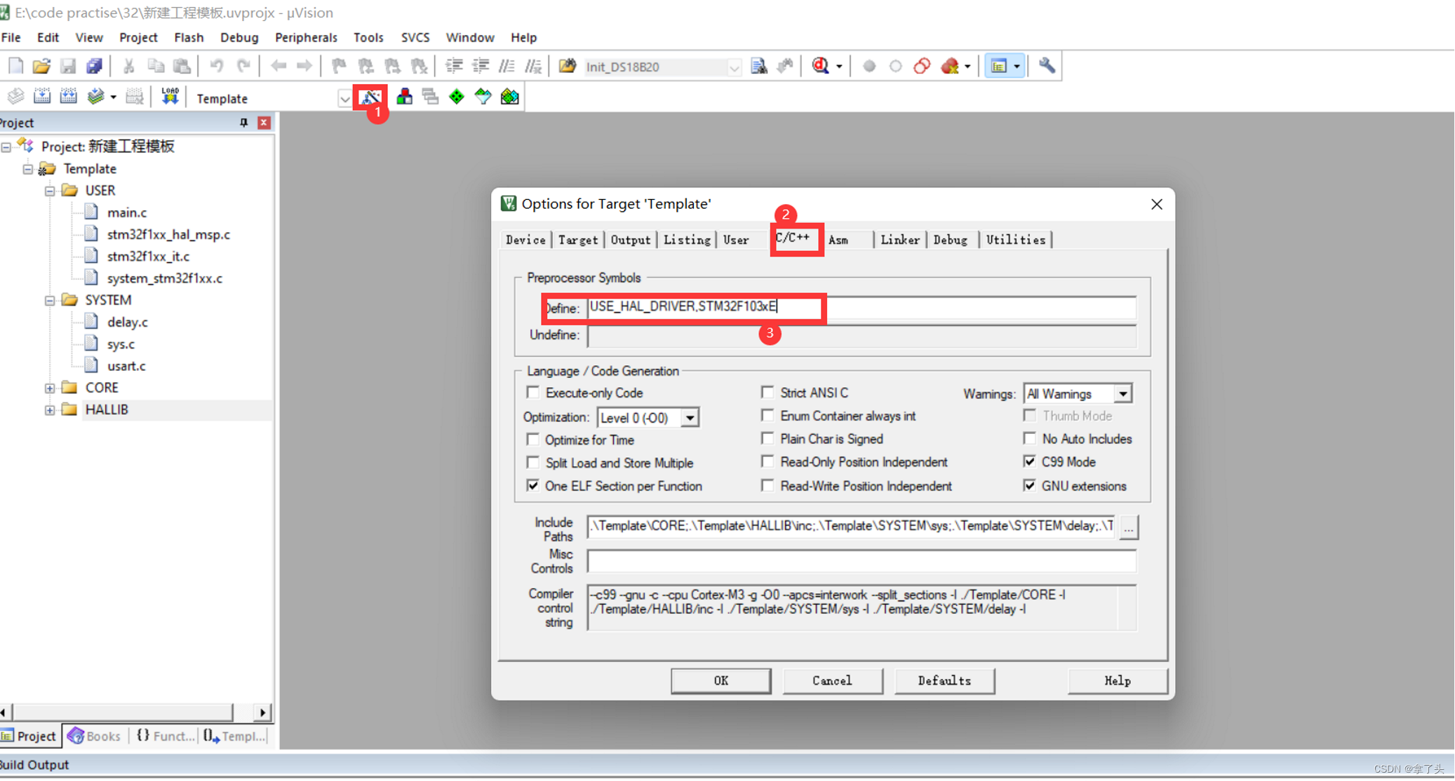Screen dimensions: 1455x781
Task: Open the Optimization level dropdown
Action: tap(690, 418)
